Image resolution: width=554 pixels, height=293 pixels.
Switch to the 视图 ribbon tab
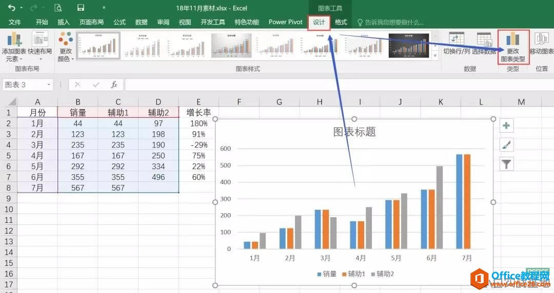coord(185,22)
